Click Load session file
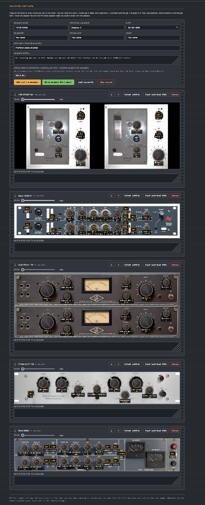 click(x=86, y=82)
